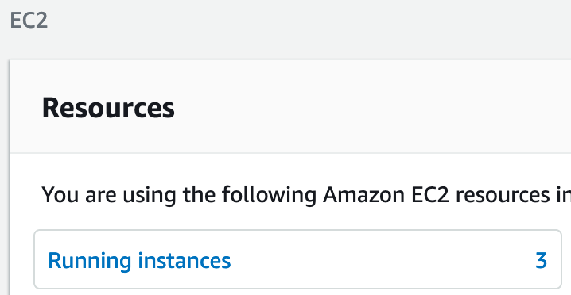Viewport: 571px width, 295px height.
Task: Select the word Running in the card
Action: [x=90, y=260]
